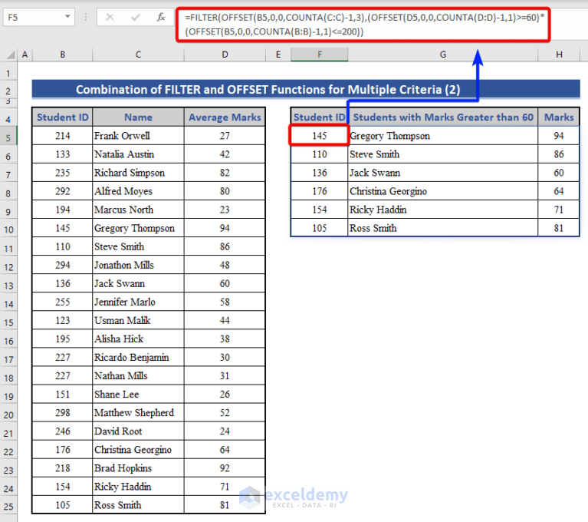This screenshot has height=522, width=588.
Task: Select column F header
Action: (x=320, y=55)
